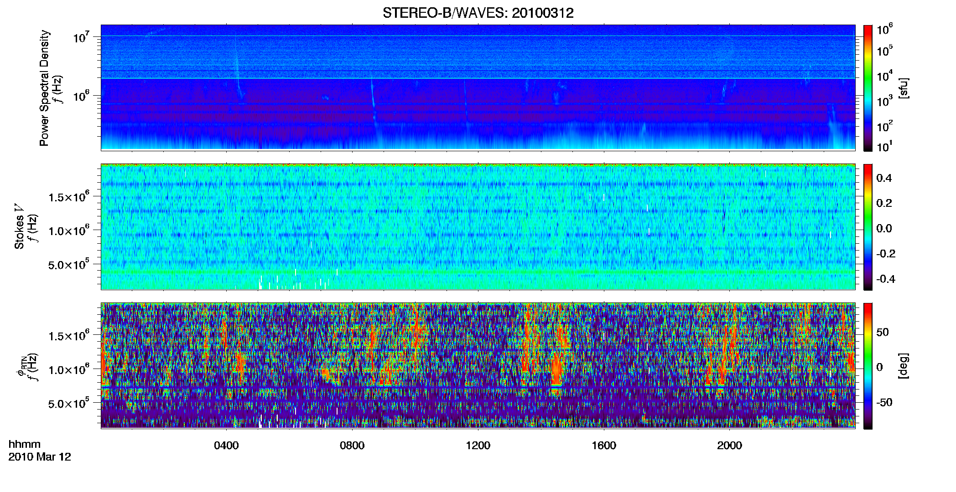The image size is (956, 492).
Task: Click the 0400 time tick label
Action: 226,446
